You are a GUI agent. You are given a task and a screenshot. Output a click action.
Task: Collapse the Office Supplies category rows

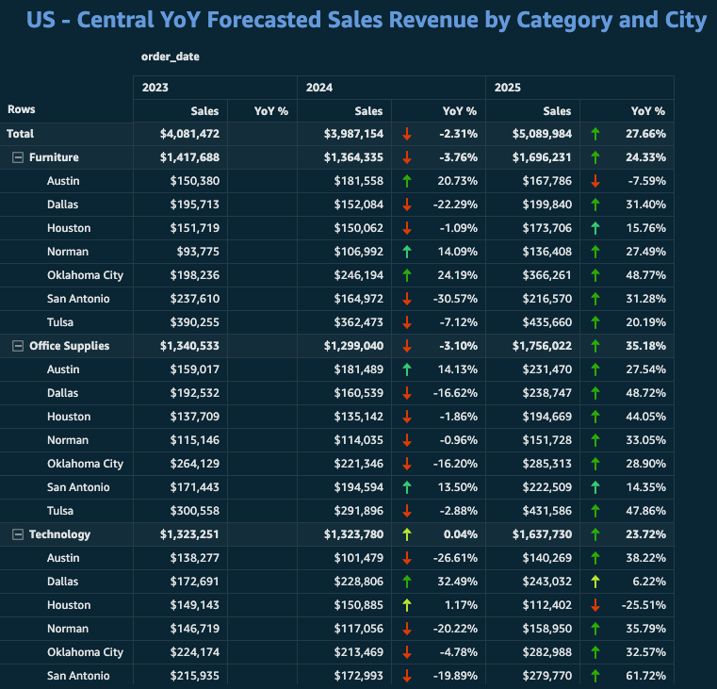click(x=17, y=346)
